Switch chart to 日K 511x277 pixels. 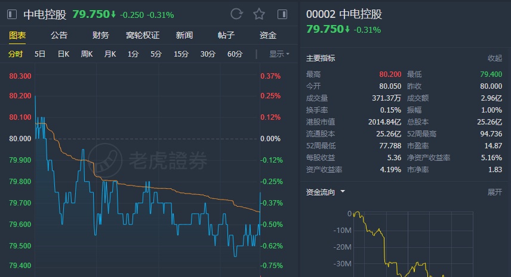[63, 54]
